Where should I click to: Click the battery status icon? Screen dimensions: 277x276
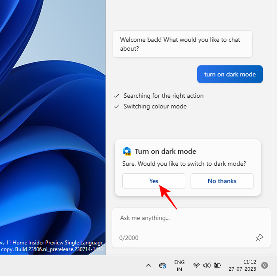(218, 265)
